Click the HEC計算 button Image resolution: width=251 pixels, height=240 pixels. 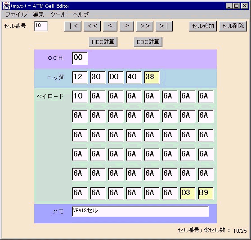[x=103, y=42]
